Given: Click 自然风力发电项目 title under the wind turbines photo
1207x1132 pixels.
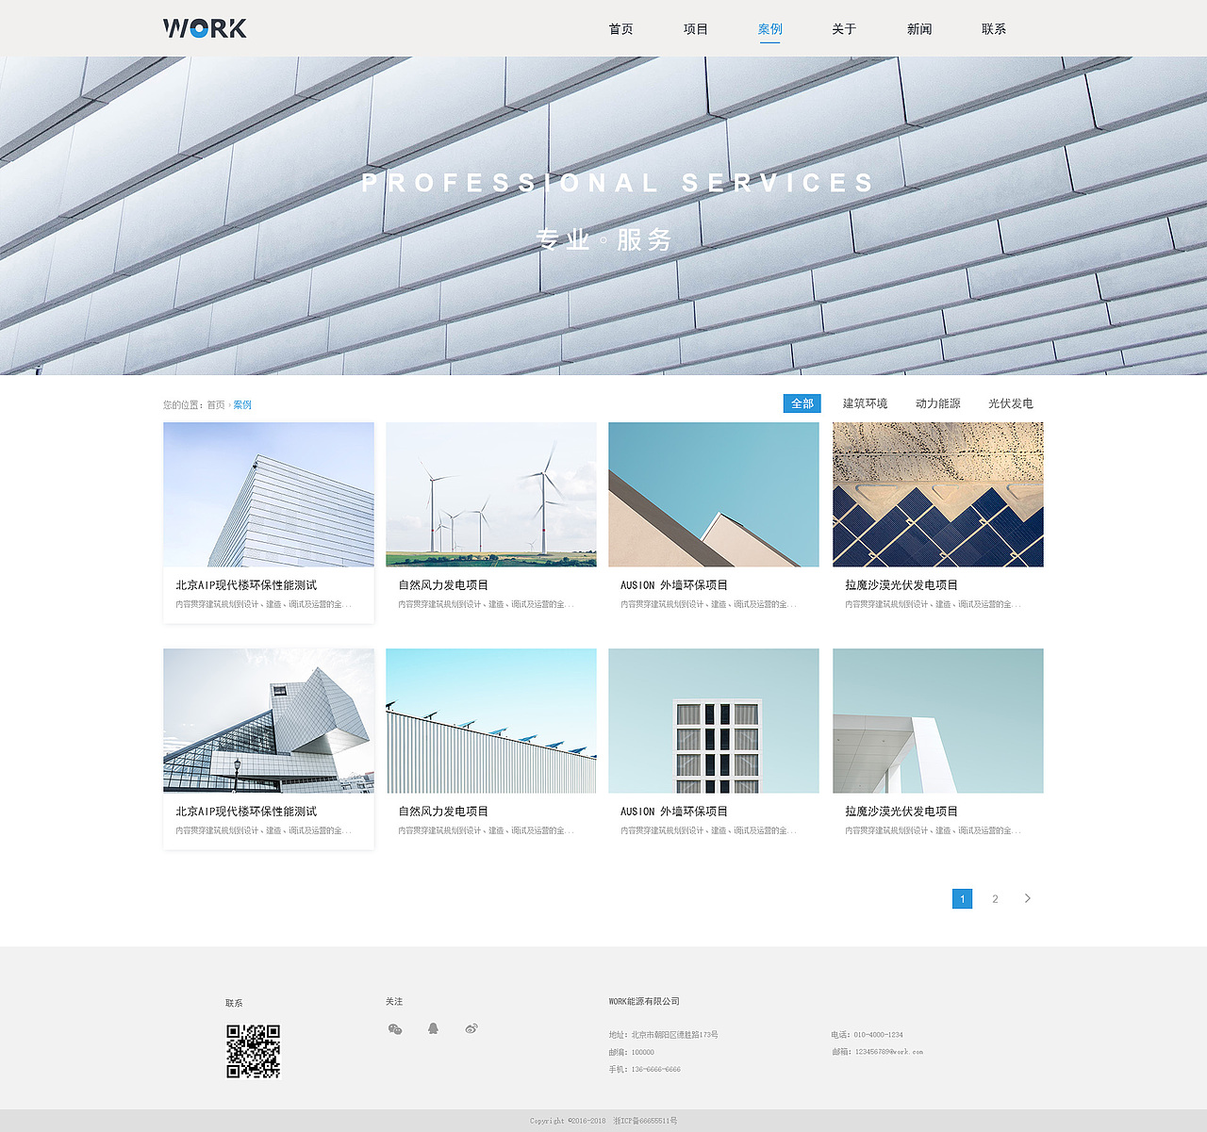Looking at the screenshot, I should 443,585.
